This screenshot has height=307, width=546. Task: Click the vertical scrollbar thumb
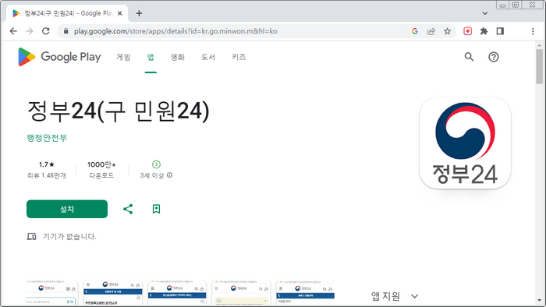(540, 66)
